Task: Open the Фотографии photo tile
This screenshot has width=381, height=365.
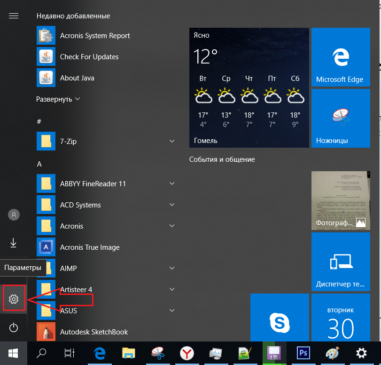Action: tap(341, 200)
